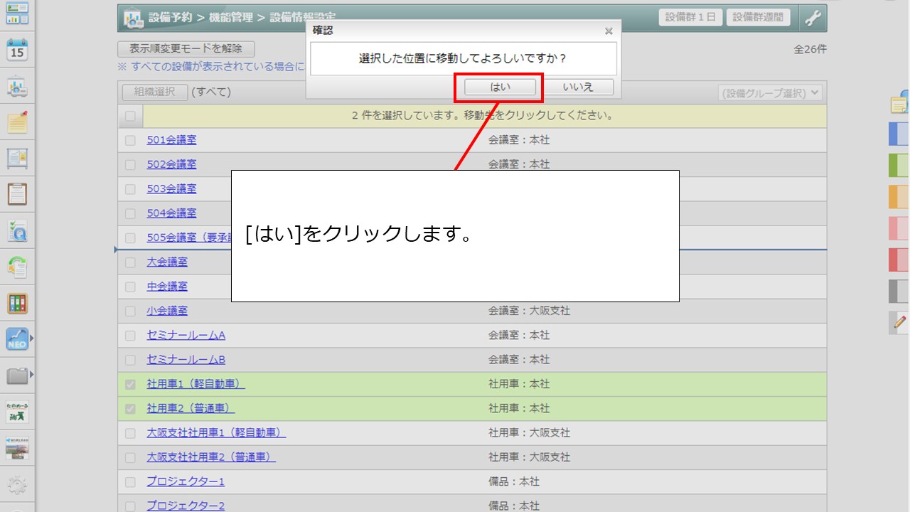Image resolution: width=910 pixels, height=512 pixels.
Task: Check the box beside セミナールームA
Action: 130,336
